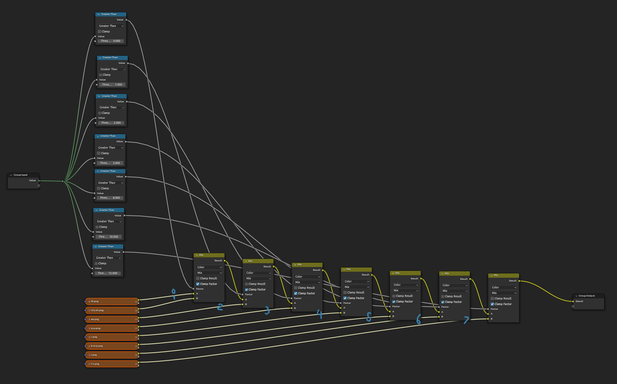Click the Factor input socket on the first Mix node
617x384 pixels.
point(194,289)
